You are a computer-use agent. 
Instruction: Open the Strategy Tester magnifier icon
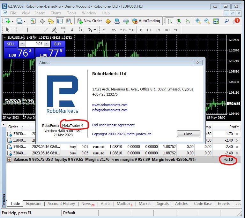click(x=69, y=21)
